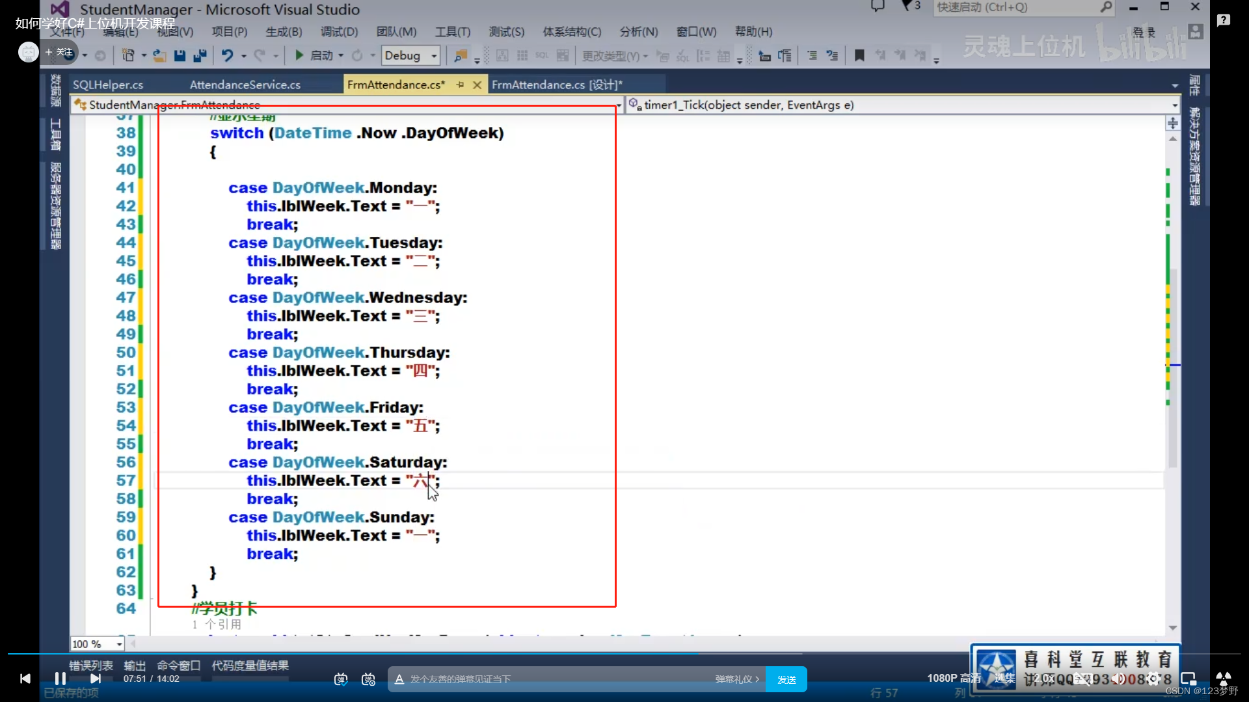Click the New Project toolbar icon
This screenshot has width=1249, height=702.
pos(128,56)
